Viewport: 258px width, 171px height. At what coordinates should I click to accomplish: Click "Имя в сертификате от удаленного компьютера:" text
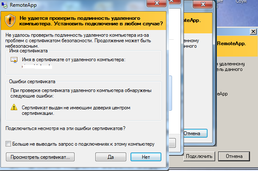74,60
